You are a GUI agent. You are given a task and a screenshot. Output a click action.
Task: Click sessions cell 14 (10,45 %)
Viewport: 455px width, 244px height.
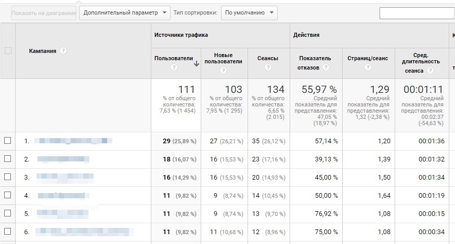(x=269, y=196)
